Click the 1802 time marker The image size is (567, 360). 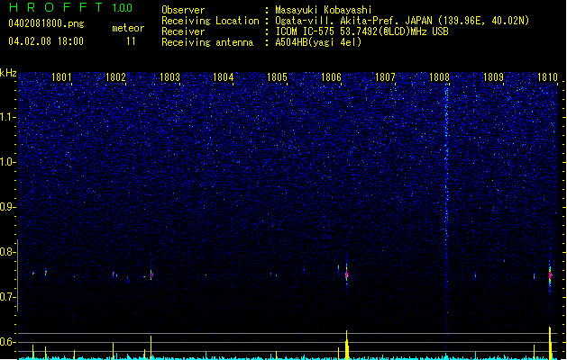[x=115, y=77]
